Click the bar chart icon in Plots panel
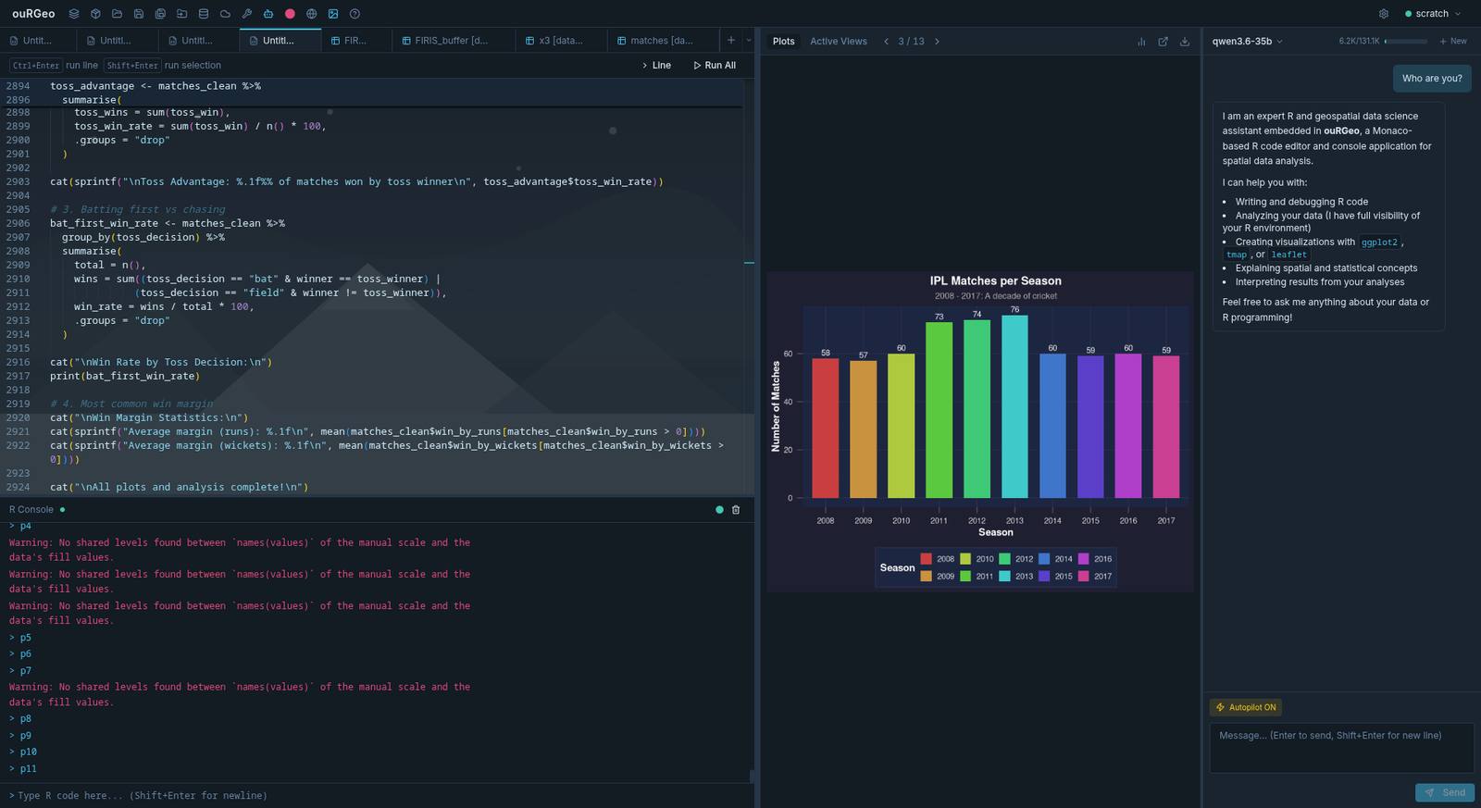This screenshot has height=808, width=1481. (1141, 42)
